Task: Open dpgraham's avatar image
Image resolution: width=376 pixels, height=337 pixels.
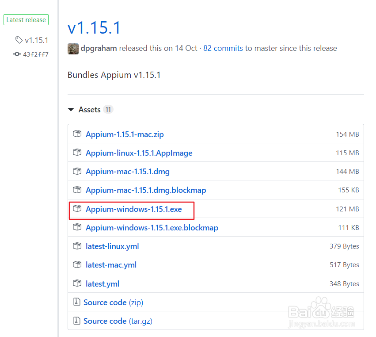Action: click(x=73, y=49)
